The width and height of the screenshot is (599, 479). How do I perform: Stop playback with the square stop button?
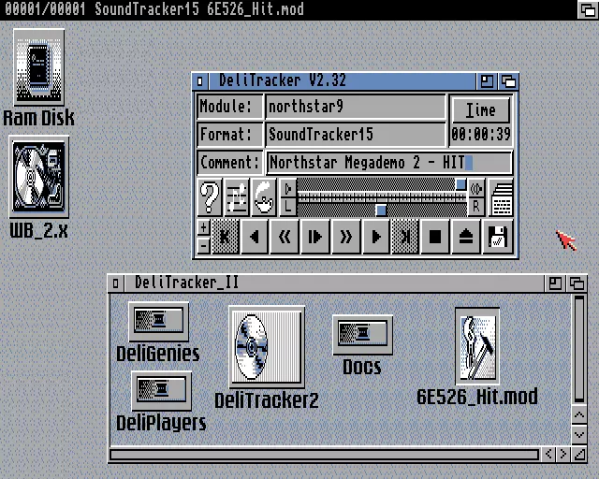(x=435, y=237)
